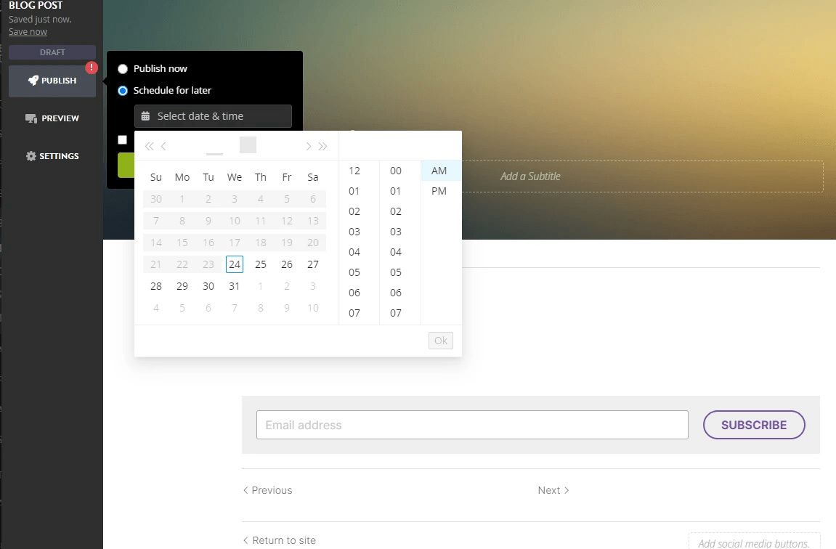The image size is (836, 549).
Task: Click the Email address input field
Action: 472,425
